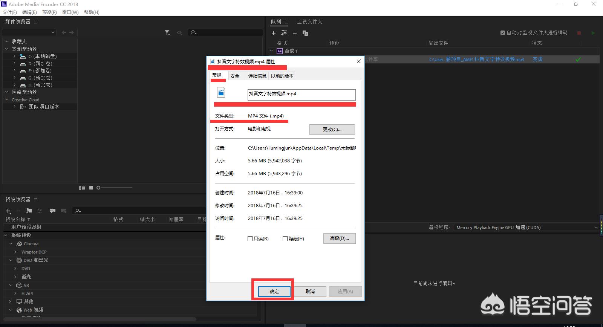Click the 确定 button in properties dialog
Viewport: 603px width, 327px height.
(274, 292)
